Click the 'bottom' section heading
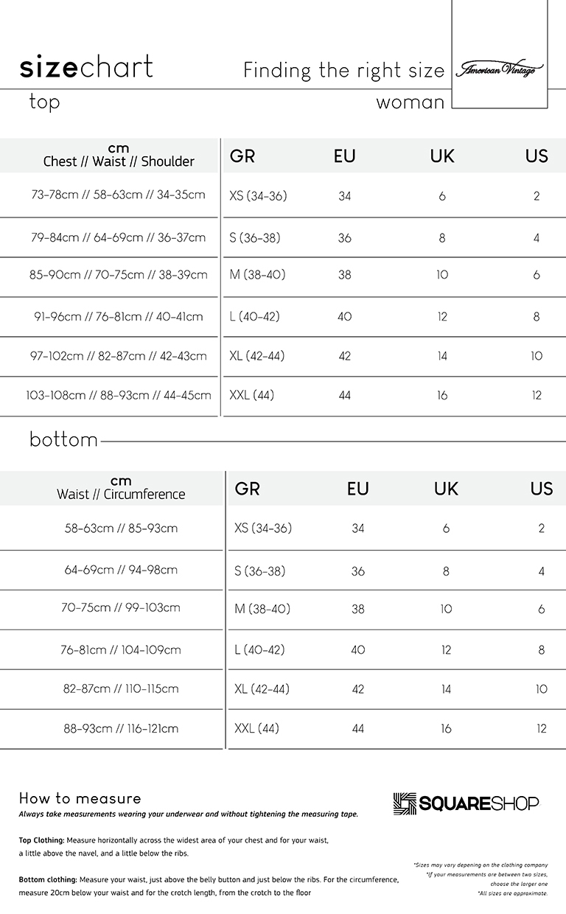The height and width of the screenshot is (914, 566). (63, 439)
